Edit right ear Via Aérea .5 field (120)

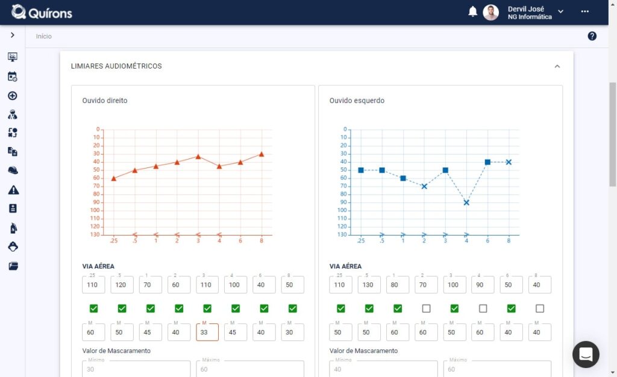[122, 285]
